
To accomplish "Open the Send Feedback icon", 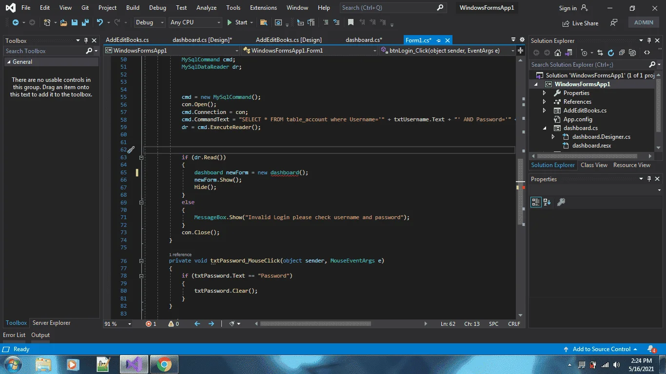I will (614, 23).
